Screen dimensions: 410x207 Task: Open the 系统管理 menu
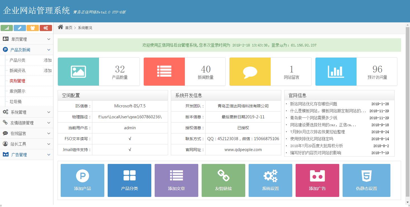27,112
